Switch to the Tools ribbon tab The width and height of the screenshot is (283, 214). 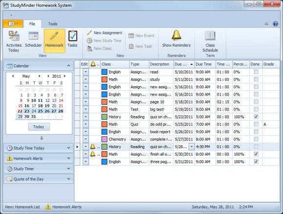click(53, 24)
